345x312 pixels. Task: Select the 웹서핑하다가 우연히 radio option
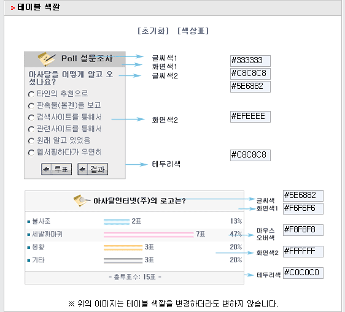click(31, 153)
